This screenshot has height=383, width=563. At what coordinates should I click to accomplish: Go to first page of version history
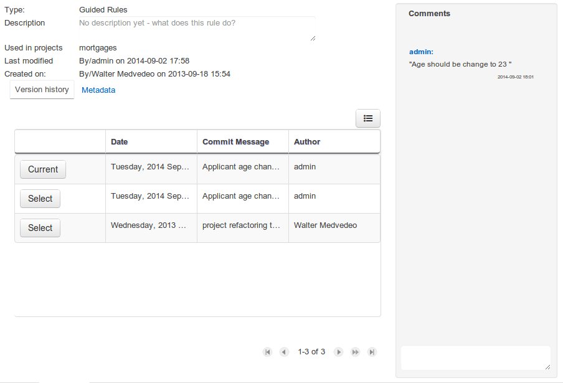pos(268,352)
